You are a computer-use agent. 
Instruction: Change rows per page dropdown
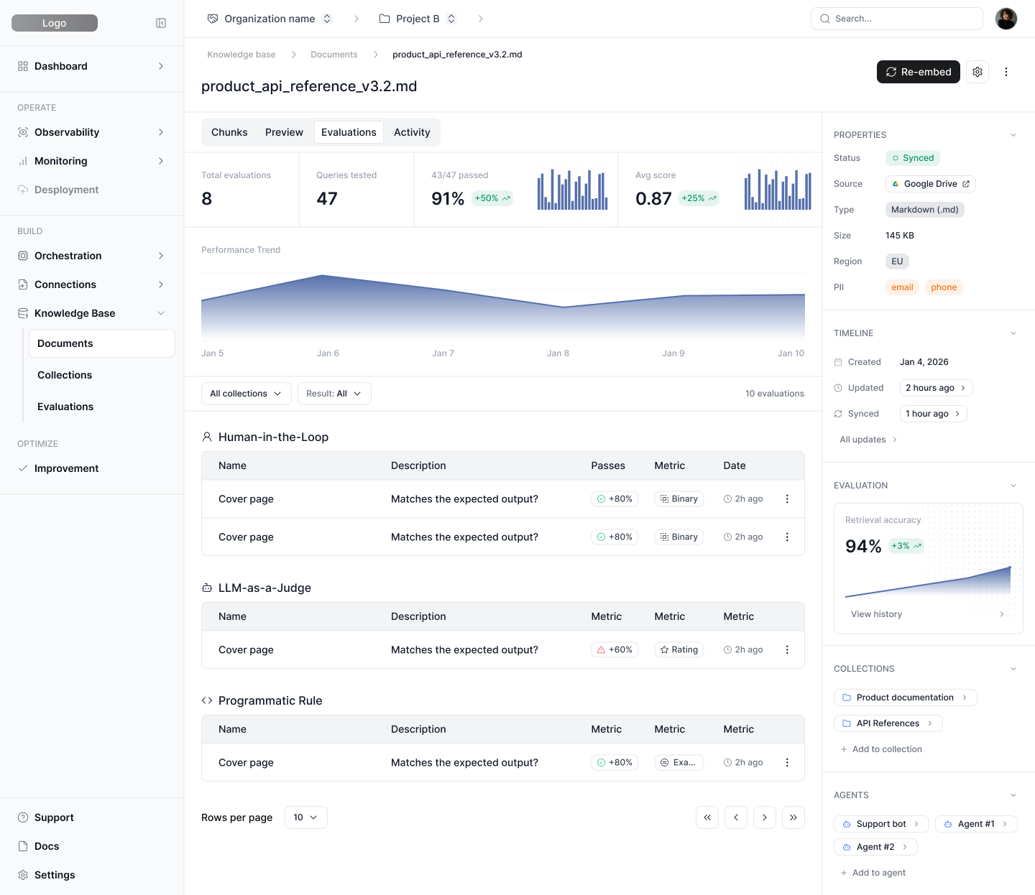pyautogui.click(x=305, y=817)
